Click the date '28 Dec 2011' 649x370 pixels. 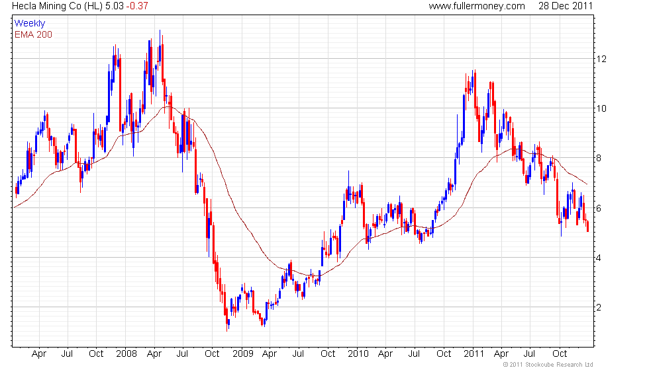[x=566, y=6]
